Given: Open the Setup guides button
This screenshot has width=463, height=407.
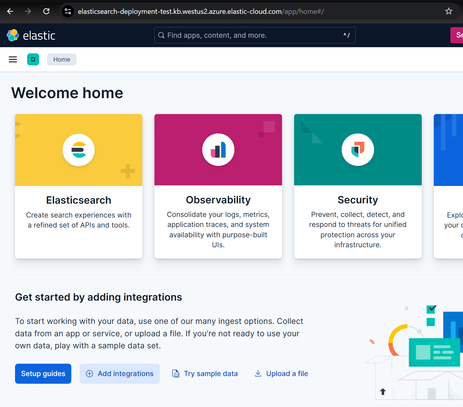Looking at the screenshot, I should tap(43, 374).
